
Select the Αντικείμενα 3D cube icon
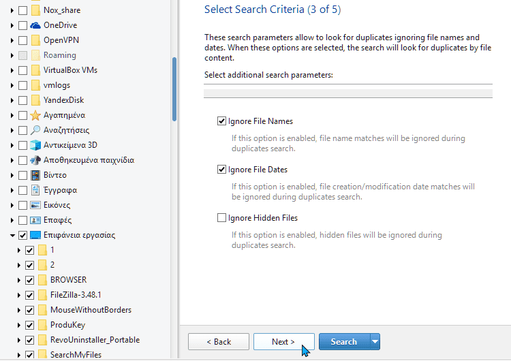coord(35,145)
